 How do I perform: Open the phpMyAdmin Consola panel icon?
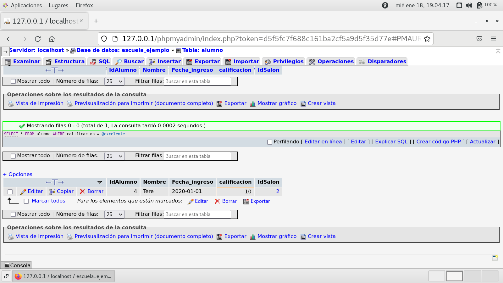coord(7,265)
